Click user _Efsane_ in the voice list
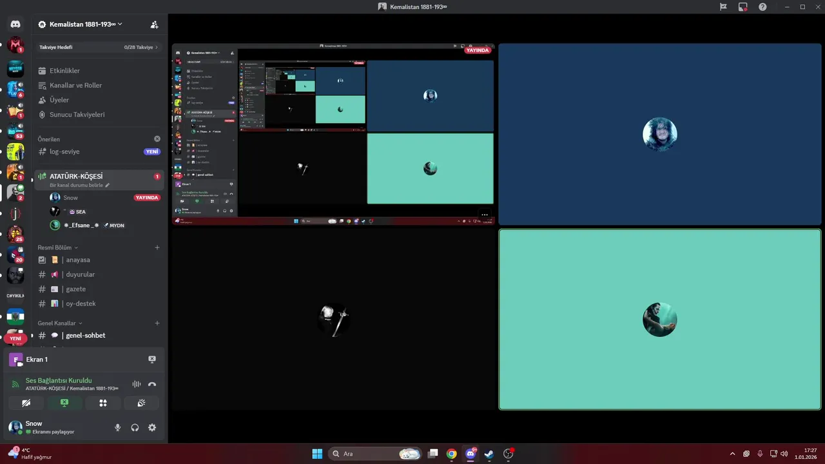 tap(104, 225)
